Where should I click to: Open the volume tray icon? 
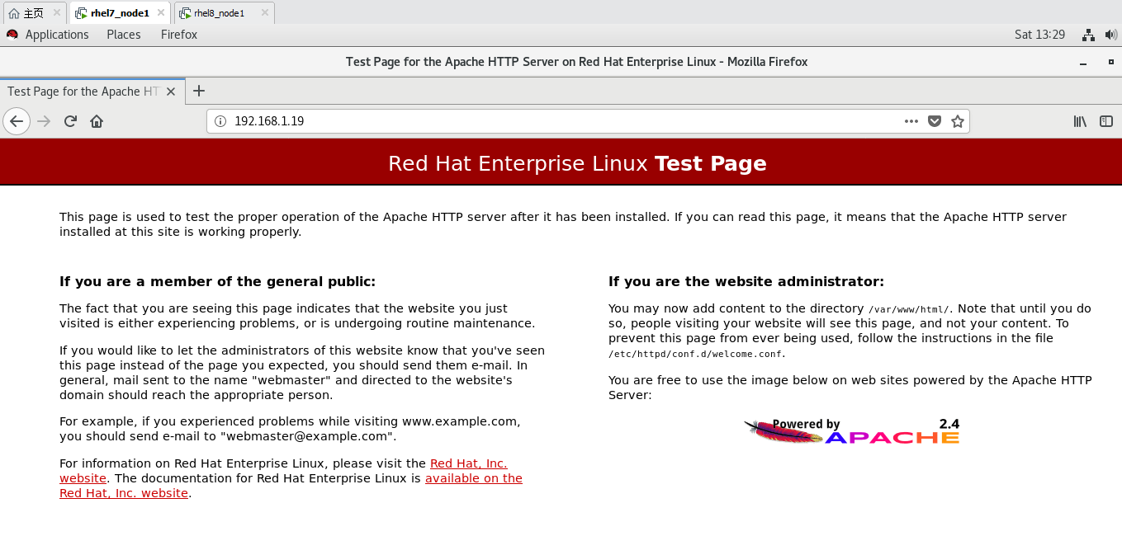coord(1111,35)
